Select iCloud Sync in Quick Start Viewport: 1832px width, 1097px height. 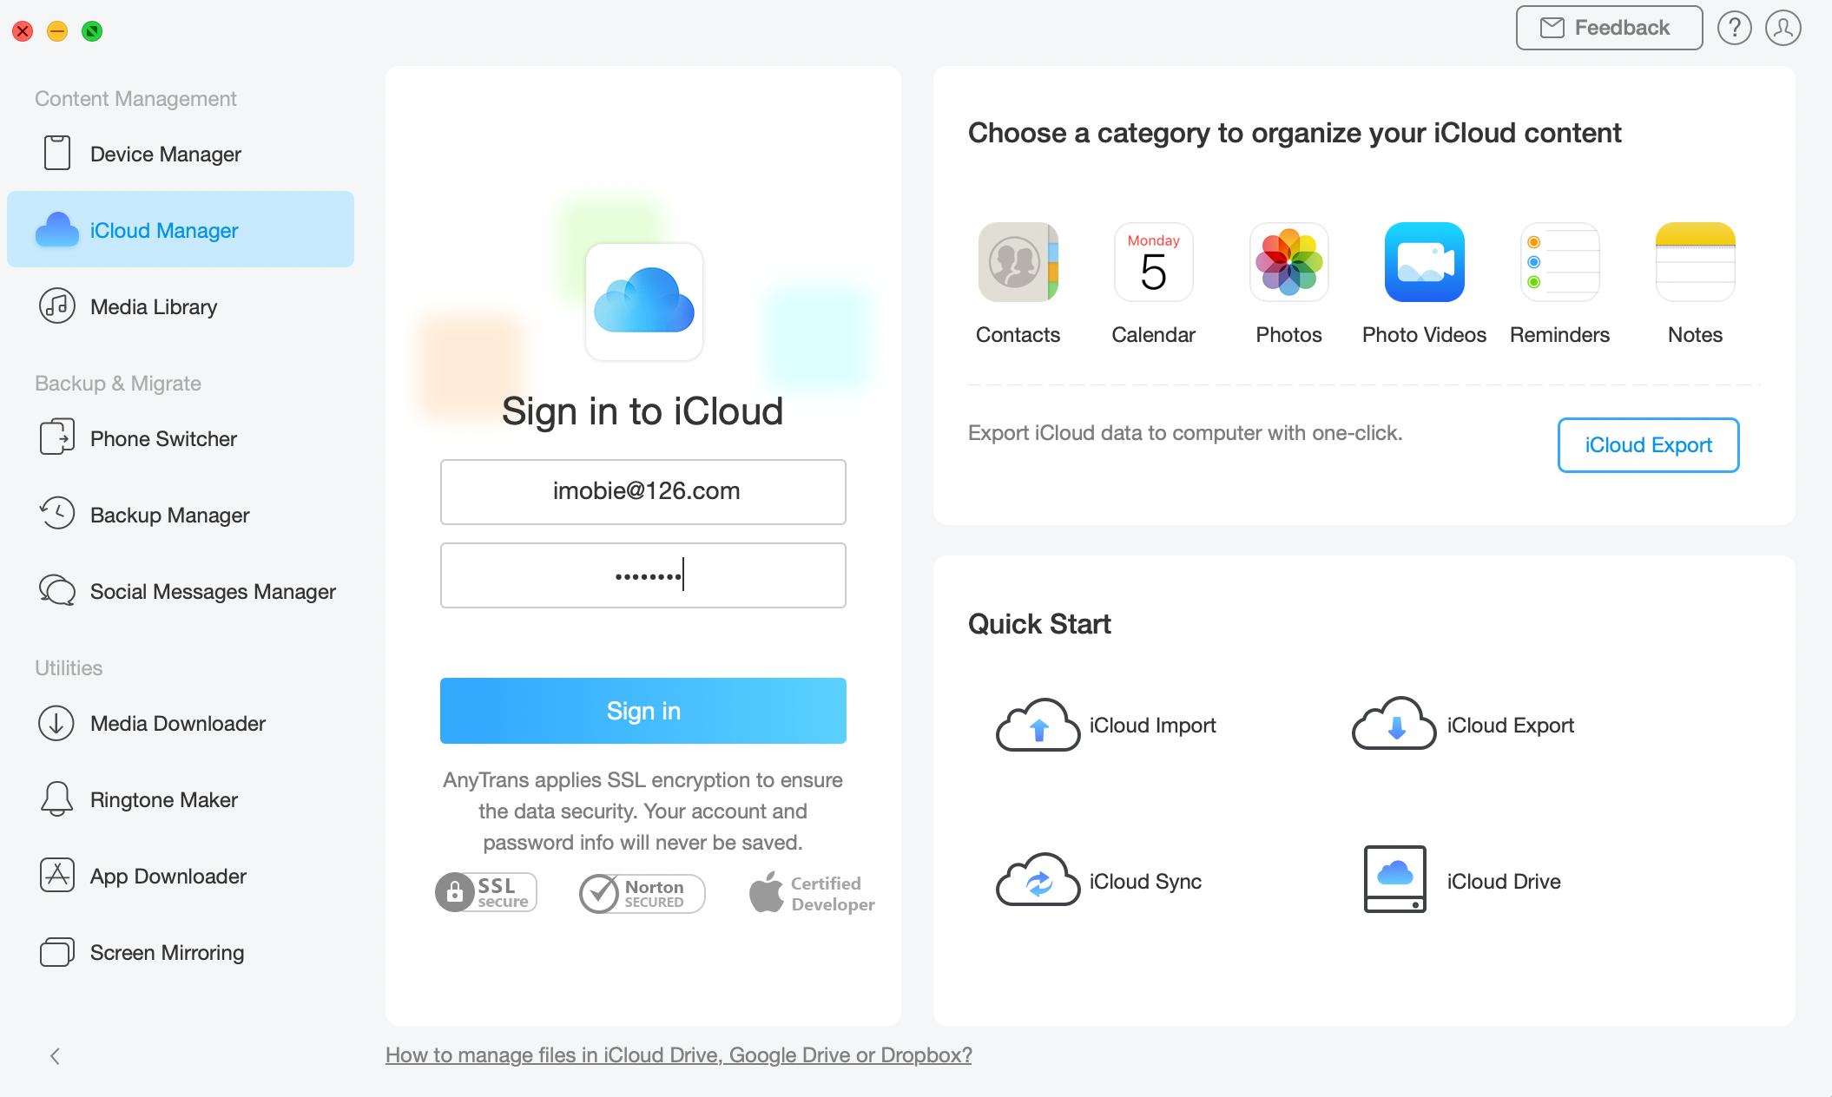click(1115, 882)
